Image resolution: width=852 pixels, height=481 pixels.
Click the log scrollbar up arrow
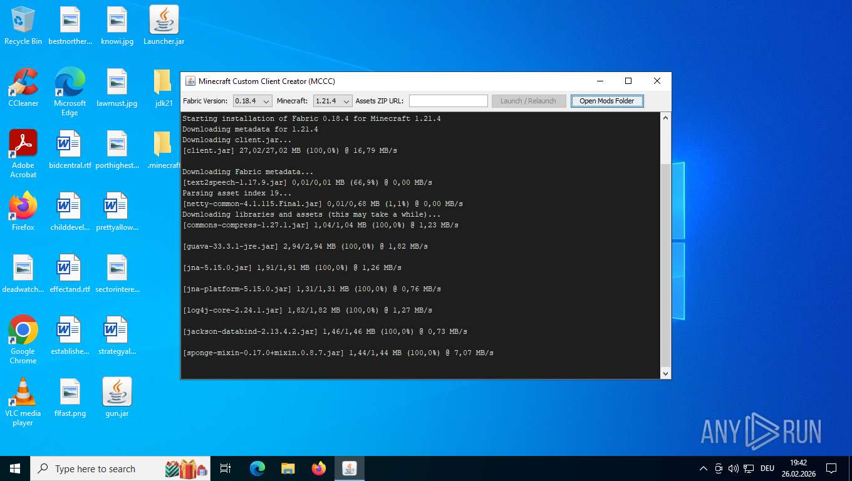[x=665, y=118]
